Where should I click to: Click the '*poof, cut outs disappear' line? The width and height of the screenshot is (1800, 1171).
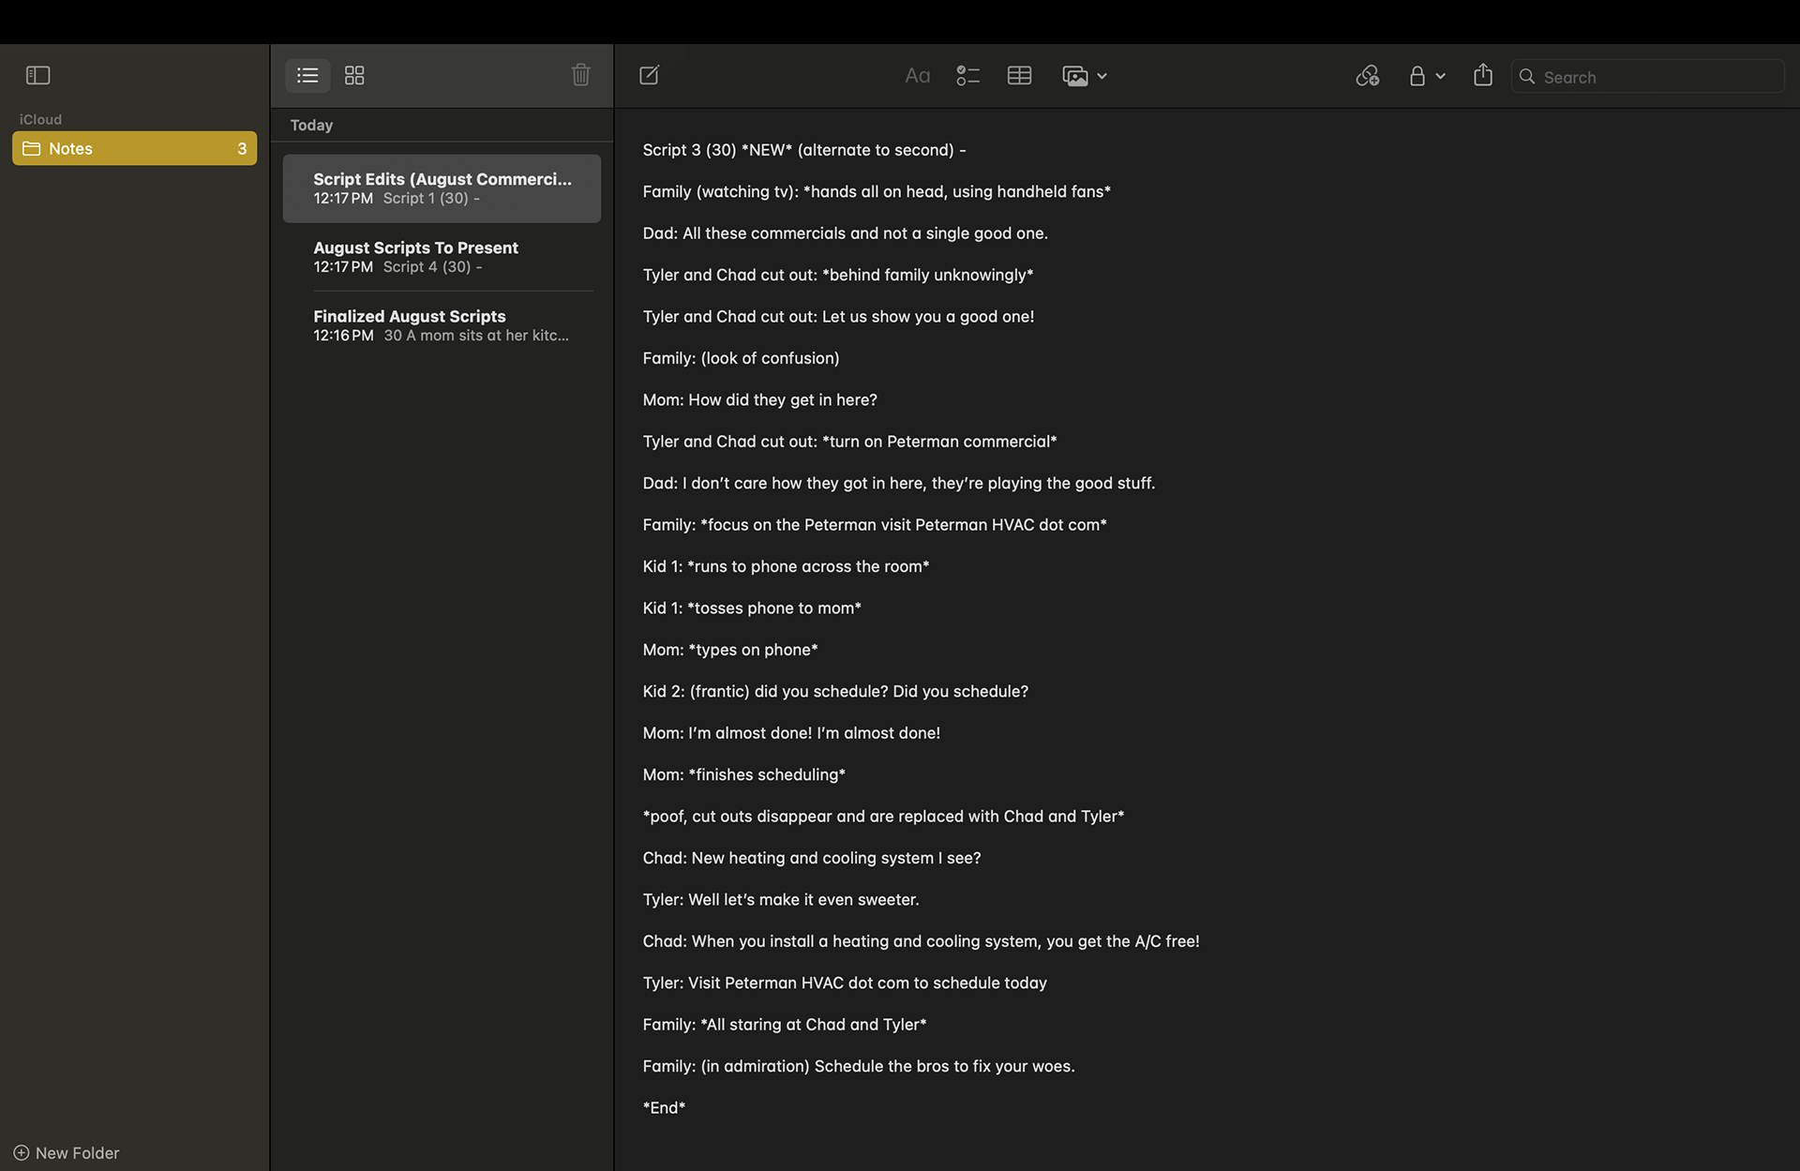883,817
